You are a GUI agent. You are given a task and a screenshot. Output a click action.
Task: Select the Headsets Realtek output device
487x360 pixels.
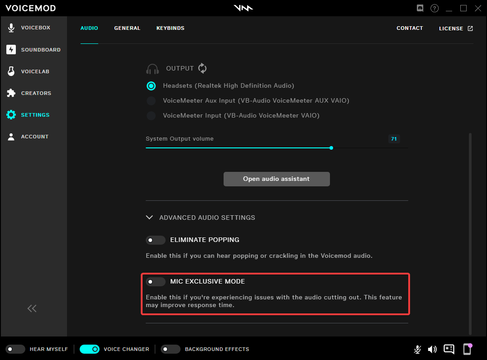[151, 85]
